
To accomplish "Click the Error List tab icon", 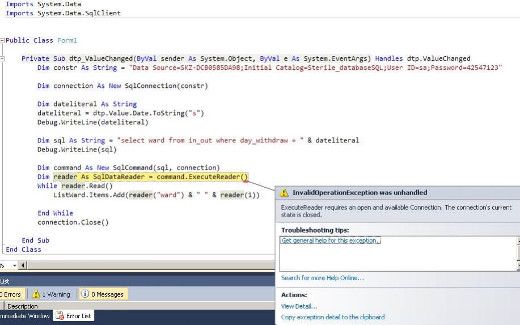I will pos(60,316).
